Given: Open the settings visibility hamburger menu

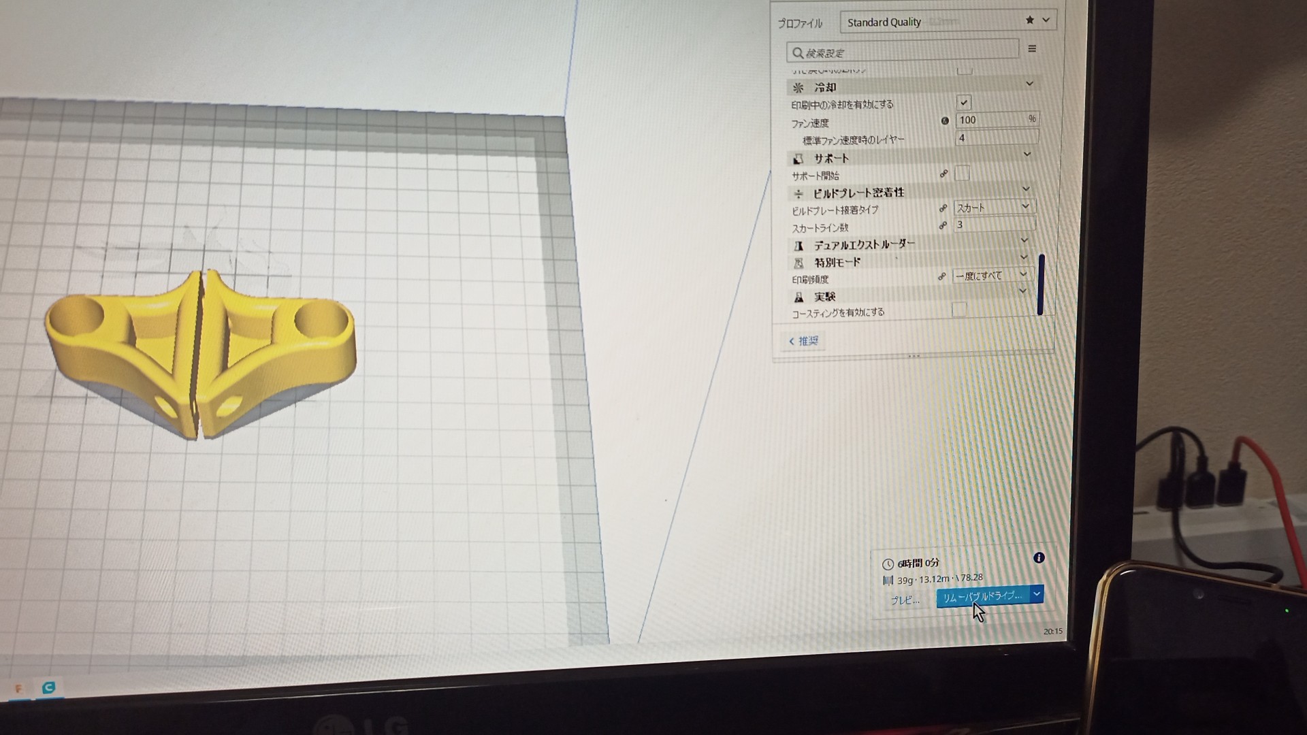Looking at the screenshot, I should 1032,49.
